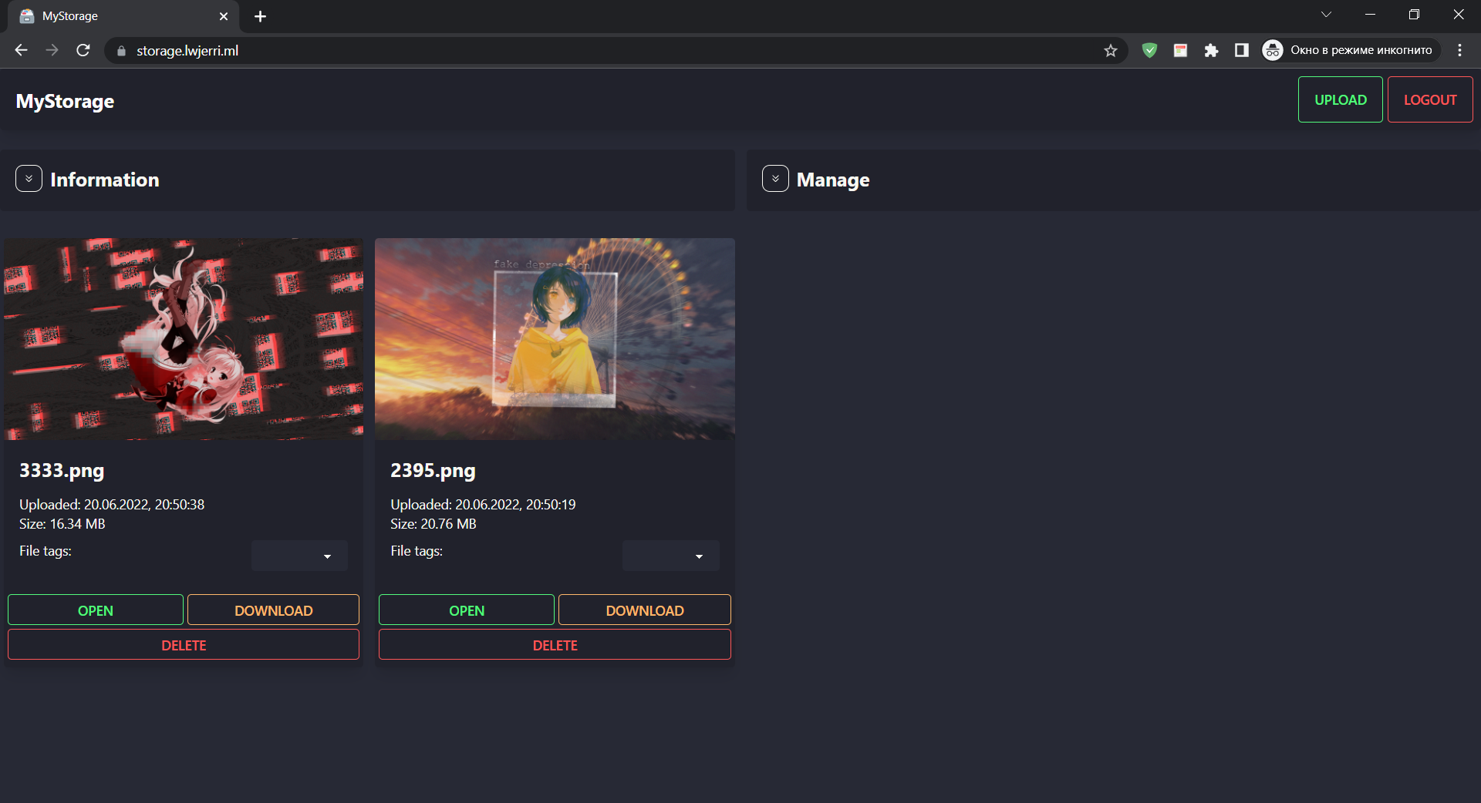1481x803 pixels.
Task: Click the 2395.png file name
Action: pyautogui.click(x=433, y=471)
